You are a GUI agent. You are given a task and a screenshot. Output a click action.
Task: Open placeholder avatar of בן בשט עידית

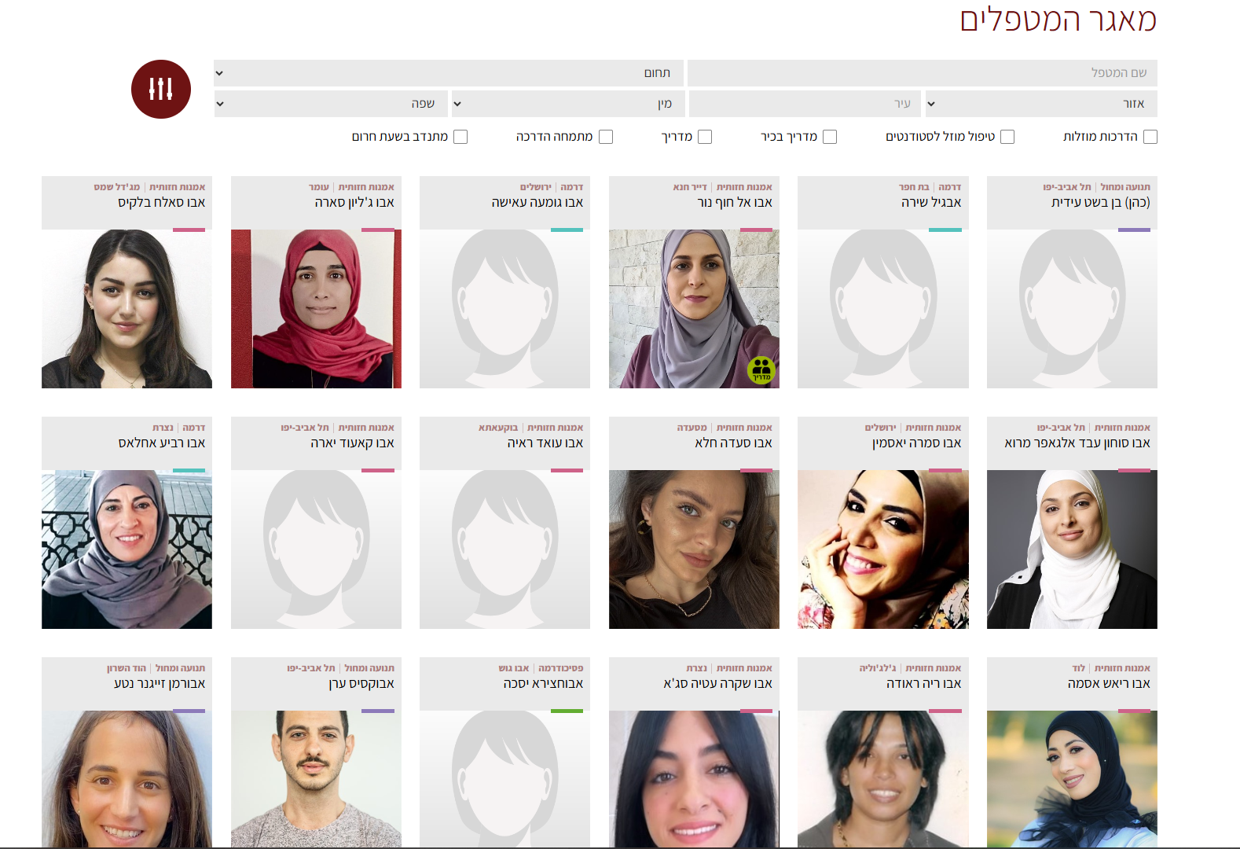[1072, 309]
